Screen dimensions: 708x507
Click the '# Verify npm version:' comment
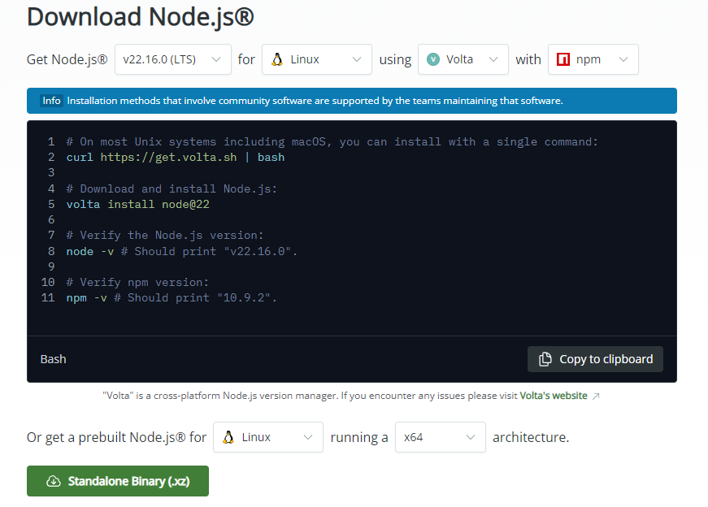click(137, 282)
